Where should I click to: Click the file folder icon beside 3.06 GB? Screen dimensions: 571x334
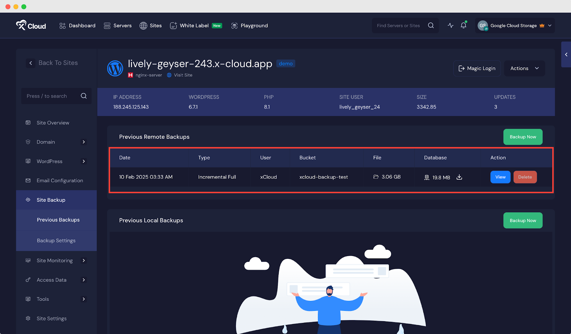click(x=377, y=177)
